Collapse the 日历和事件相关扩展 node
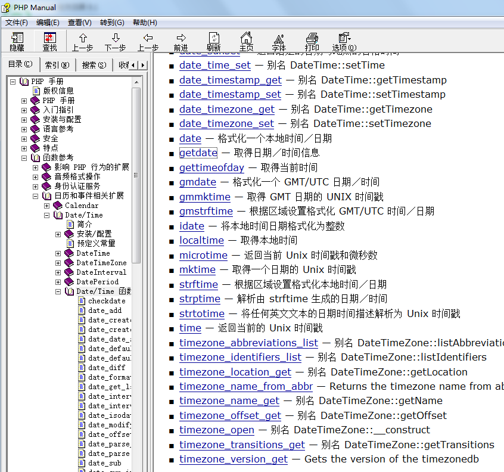The image size is (504, 472). pyautogui.click(x=35, y=196)
